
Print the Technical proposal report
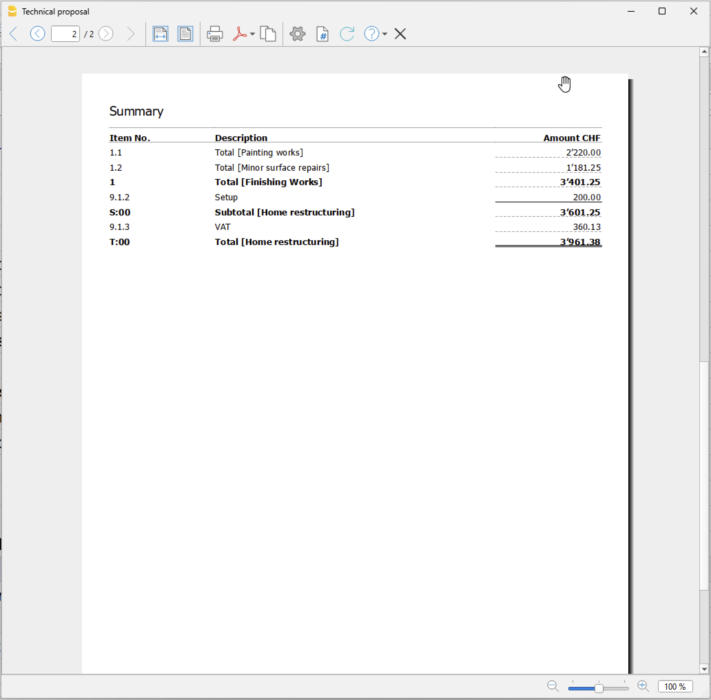pos(215,34)
